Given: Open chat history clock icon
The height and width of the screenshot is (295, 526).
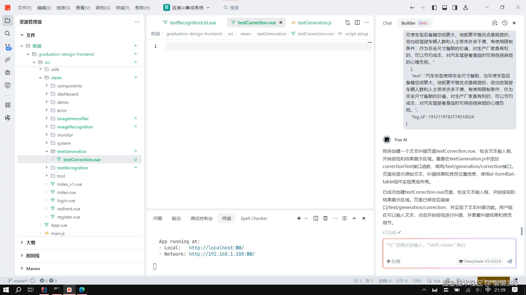Looking at the screenshot, I should (505, 23).
